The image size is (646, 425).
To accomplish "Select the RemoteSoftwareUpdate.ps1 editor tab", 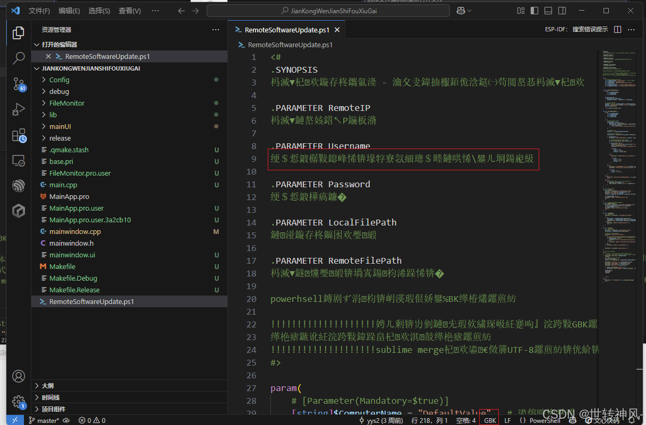I will (x=287, y=30).
